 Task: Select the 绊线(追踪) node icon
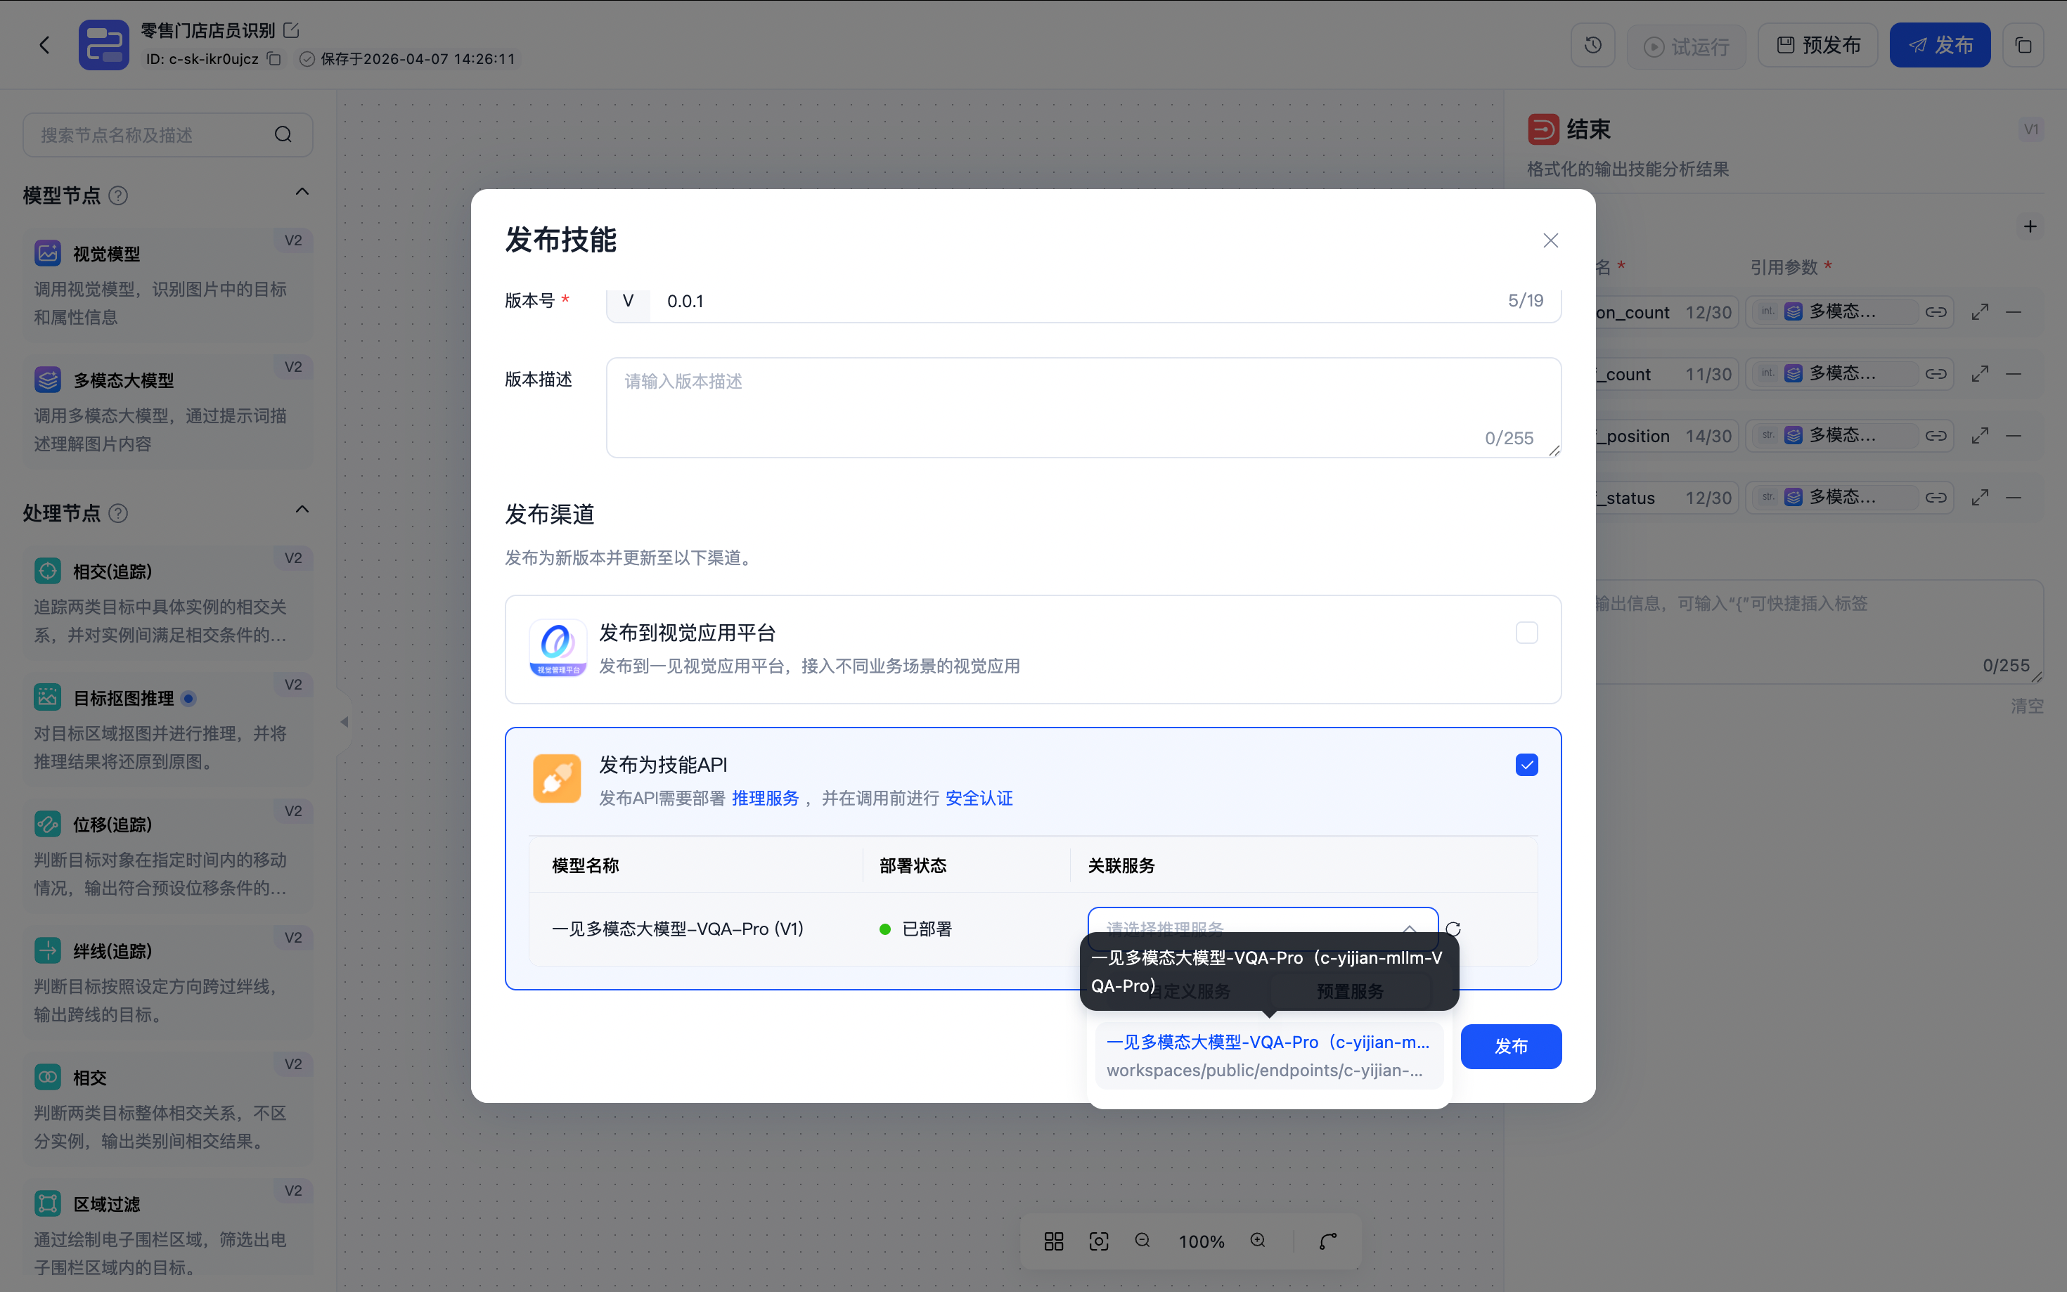(x=48, y=950)
